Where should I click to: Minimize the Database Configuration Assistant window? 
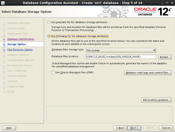(162, 3)
